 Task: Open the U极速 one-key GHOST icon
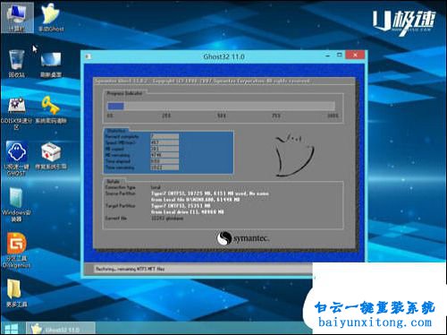pyautogui.click(x=17, y=159)
